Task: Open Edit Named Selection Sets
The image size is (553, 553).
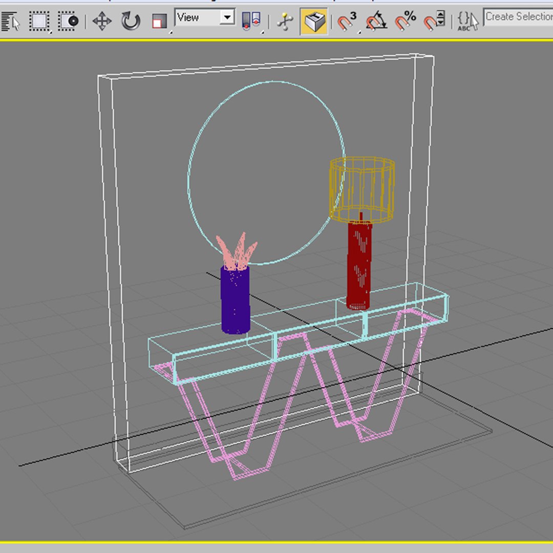Action: tap(467, 22)
